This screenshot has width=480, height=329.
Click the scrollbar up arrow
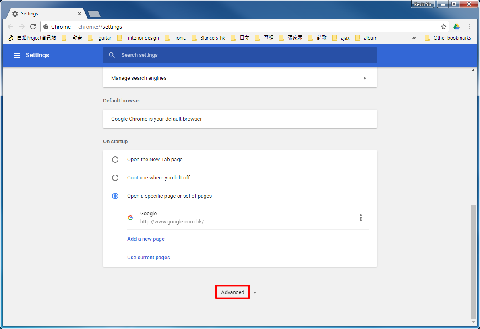[x=473, y=70]
